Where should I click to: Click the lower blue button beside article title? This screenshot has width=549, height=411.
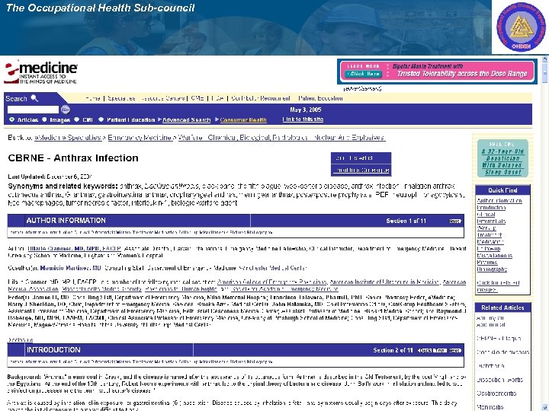point(361,170)
